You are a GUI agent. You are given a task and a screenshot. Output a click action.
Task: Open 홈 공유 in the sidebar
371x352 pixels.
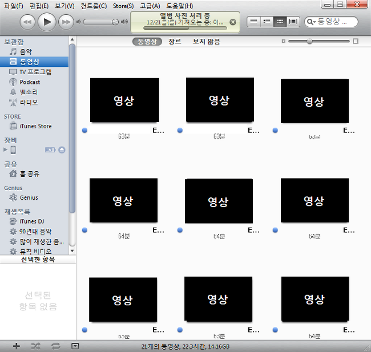pyautogui.click(x=34, y=174)
